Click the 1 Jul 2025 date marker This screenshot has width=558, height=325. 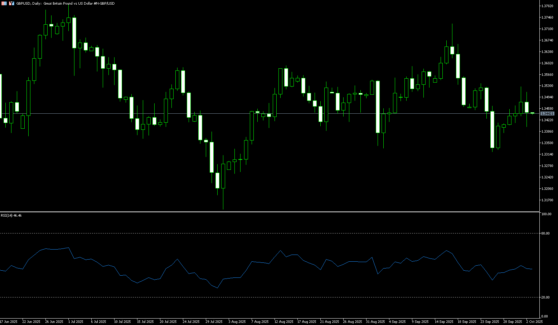coord(76,322)
